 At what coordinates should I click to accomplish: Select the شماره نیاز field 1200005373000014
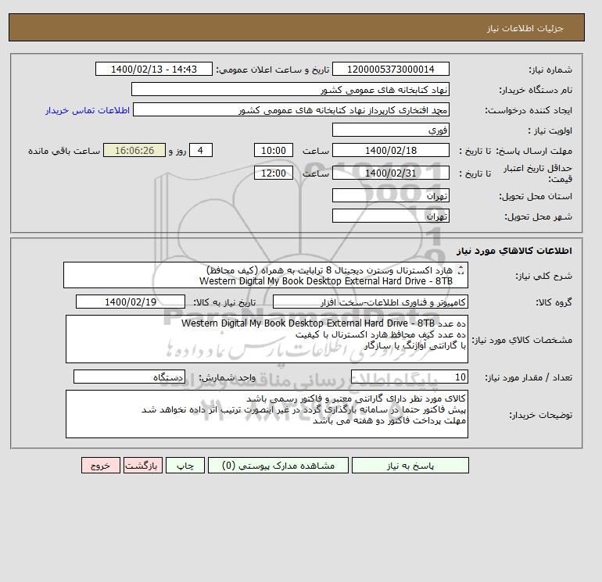pyautogui.click(x=390, y=69)
